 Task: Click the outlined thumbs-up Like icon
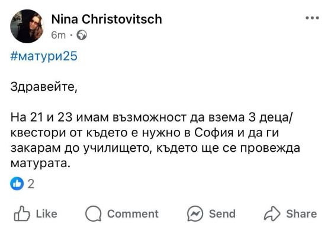pyautogui.click(x=22, y=213)
